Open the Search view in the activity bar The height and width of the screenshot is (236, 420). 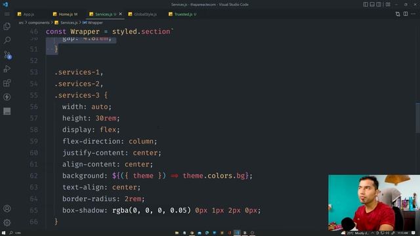point(7,40)
